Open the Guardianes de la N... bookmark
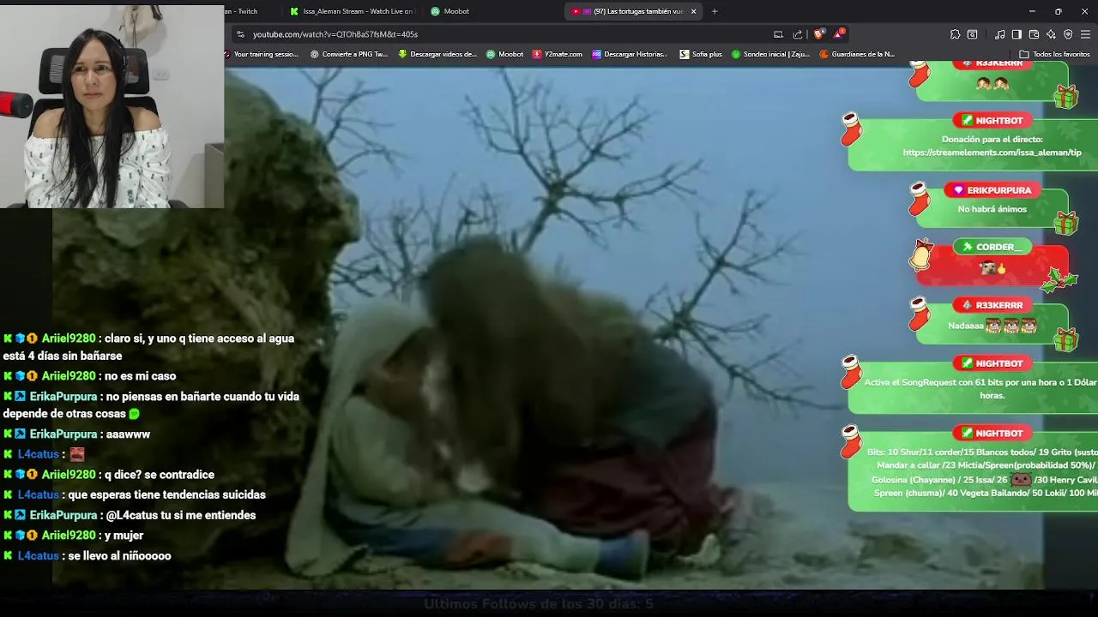This screenshot has height=617, width=1098. (x=857, y=54)
